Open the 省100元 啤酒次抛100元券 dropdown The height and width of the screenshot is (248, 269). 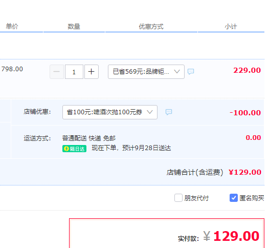110,112
